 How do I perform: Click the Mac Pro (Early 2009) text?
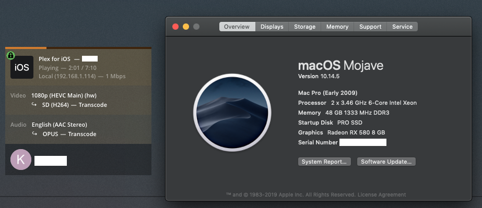(327, 93)
